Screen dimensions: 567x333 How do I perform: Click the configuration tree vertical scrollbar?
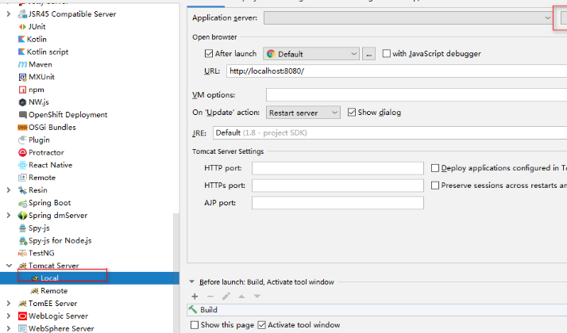pyautogui.click(x=176, y=273)
